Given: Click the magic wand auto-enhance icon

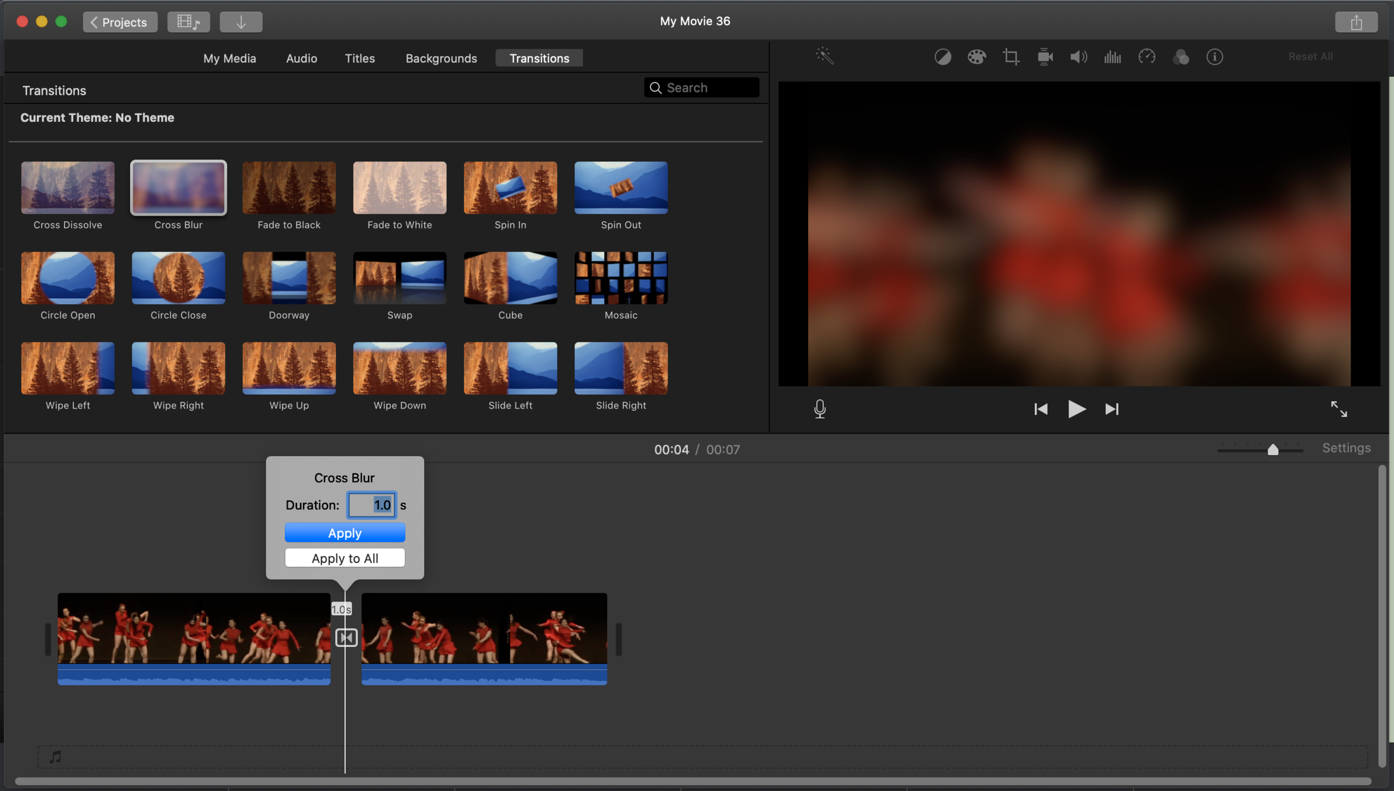Looking at the screenshot, I should click(824, 56).
